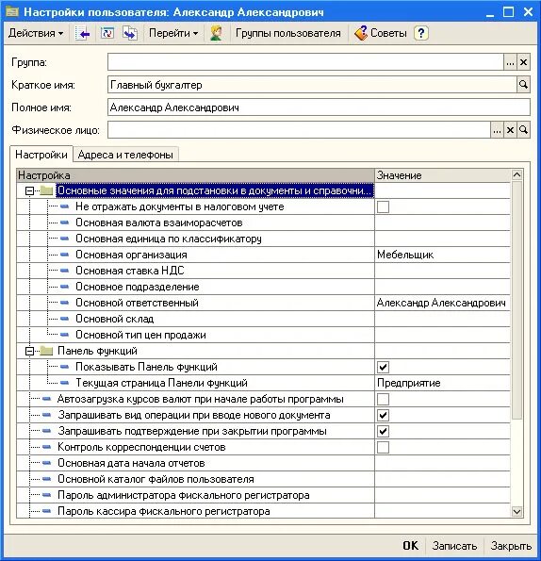Click magnifier icon in Краткое имя field
The image size is (541, 561).
coord(523,85)
